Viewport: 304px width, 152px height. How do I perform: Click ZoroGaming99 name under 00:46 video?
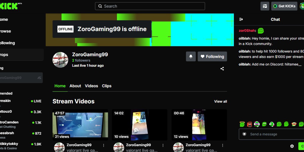198,145
